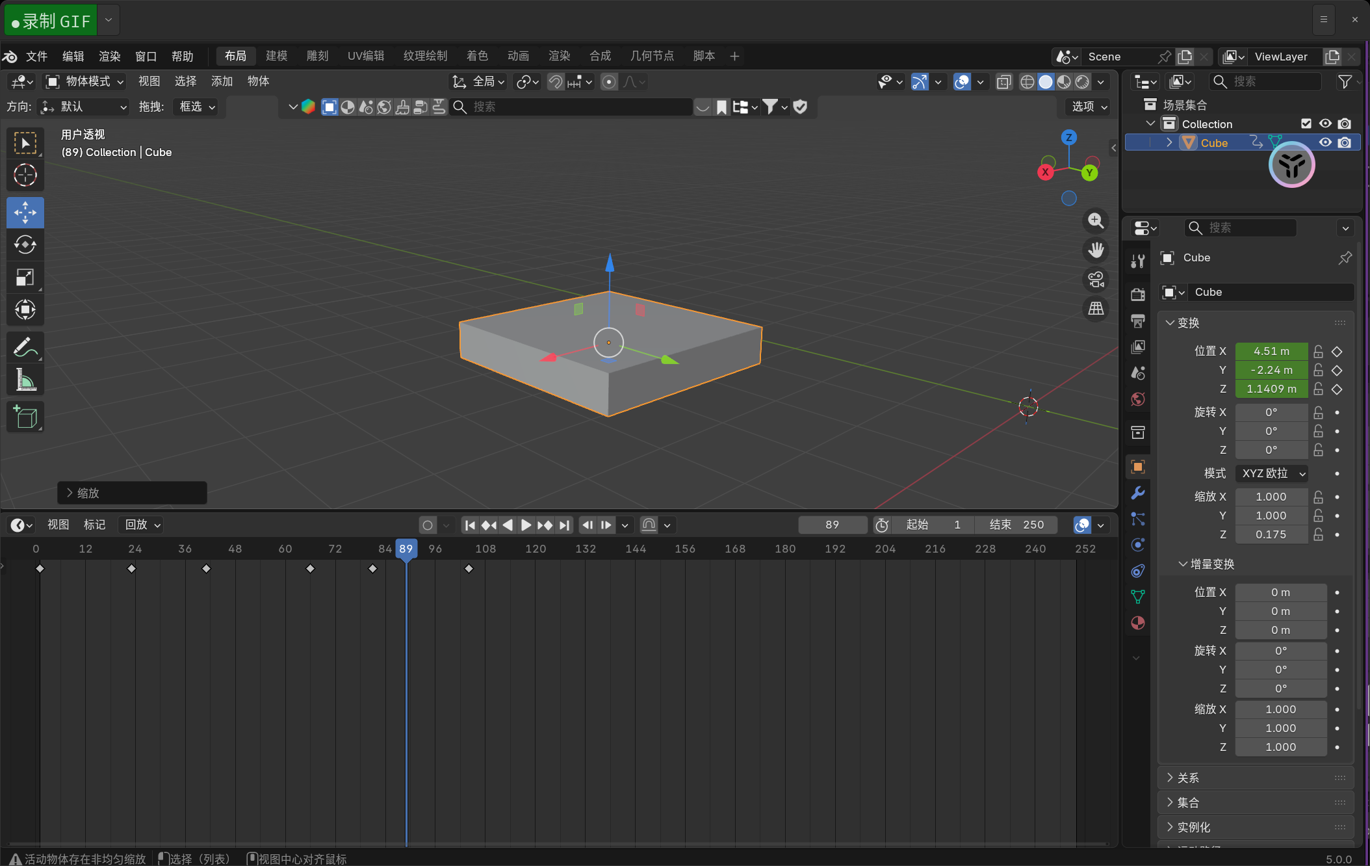Expand the 关系 panel

coord(1189,778)
